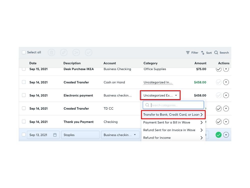The image size is (250, 188).
Task: Check the Desk Purchase IKEA row checkbox
Action: [x=24, y=69]
